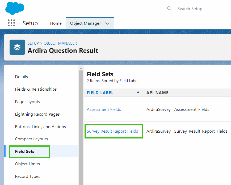The width and height of the screenshot is (231, 185).
Task: Open Fields & Relationships
Action: (36, 89)
